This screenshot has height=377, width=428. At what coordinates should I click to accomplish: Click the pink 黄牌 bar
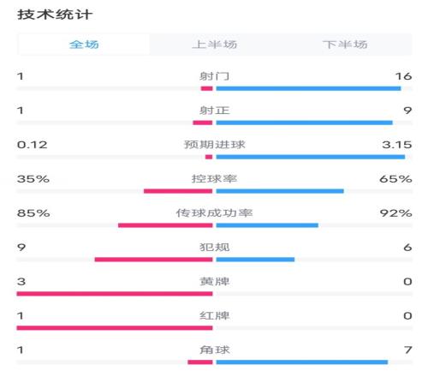[115, 294]
